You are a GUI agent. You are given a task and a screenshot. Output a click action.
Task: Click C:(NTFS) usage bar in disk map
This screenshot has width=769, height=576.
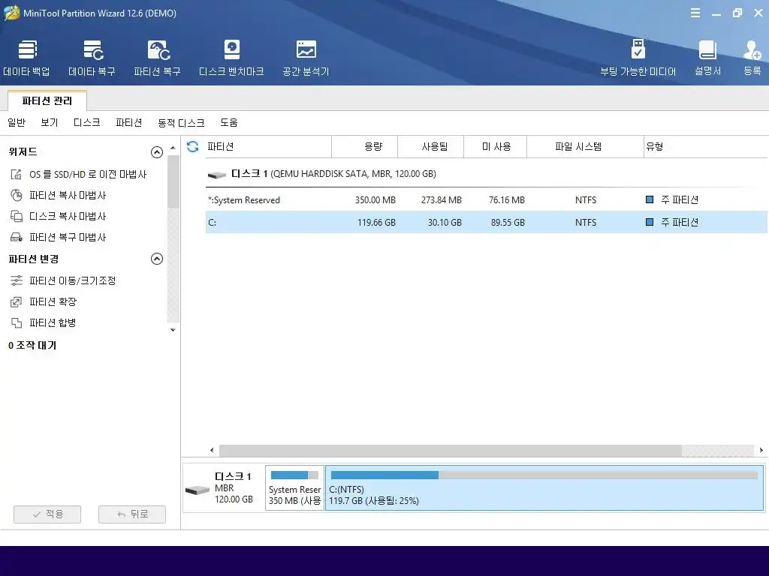[x=544, y=475]
